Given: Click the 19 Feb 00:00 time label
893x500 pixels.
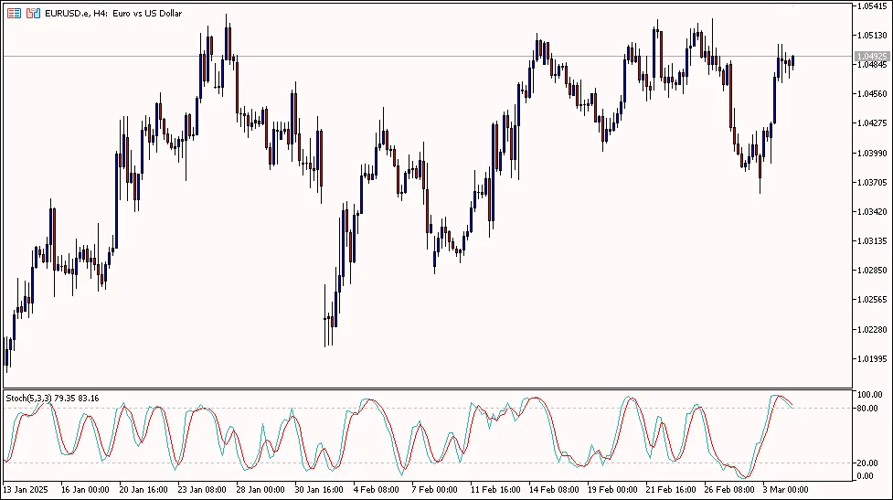Looking at the screenshot, I should 612,489.
